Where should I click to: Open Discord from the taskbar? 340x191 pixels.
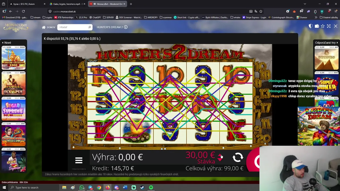pyautogui.click(x=116, y=188)
